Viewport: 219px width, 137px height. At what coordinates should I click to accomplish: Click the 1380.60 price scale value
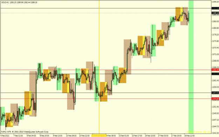215,28
